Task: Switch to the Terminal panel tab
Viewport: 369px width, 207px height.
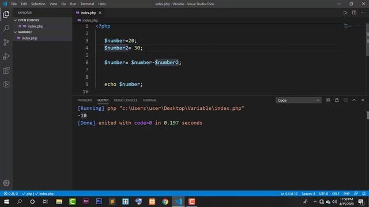Action: click(149, 100)
